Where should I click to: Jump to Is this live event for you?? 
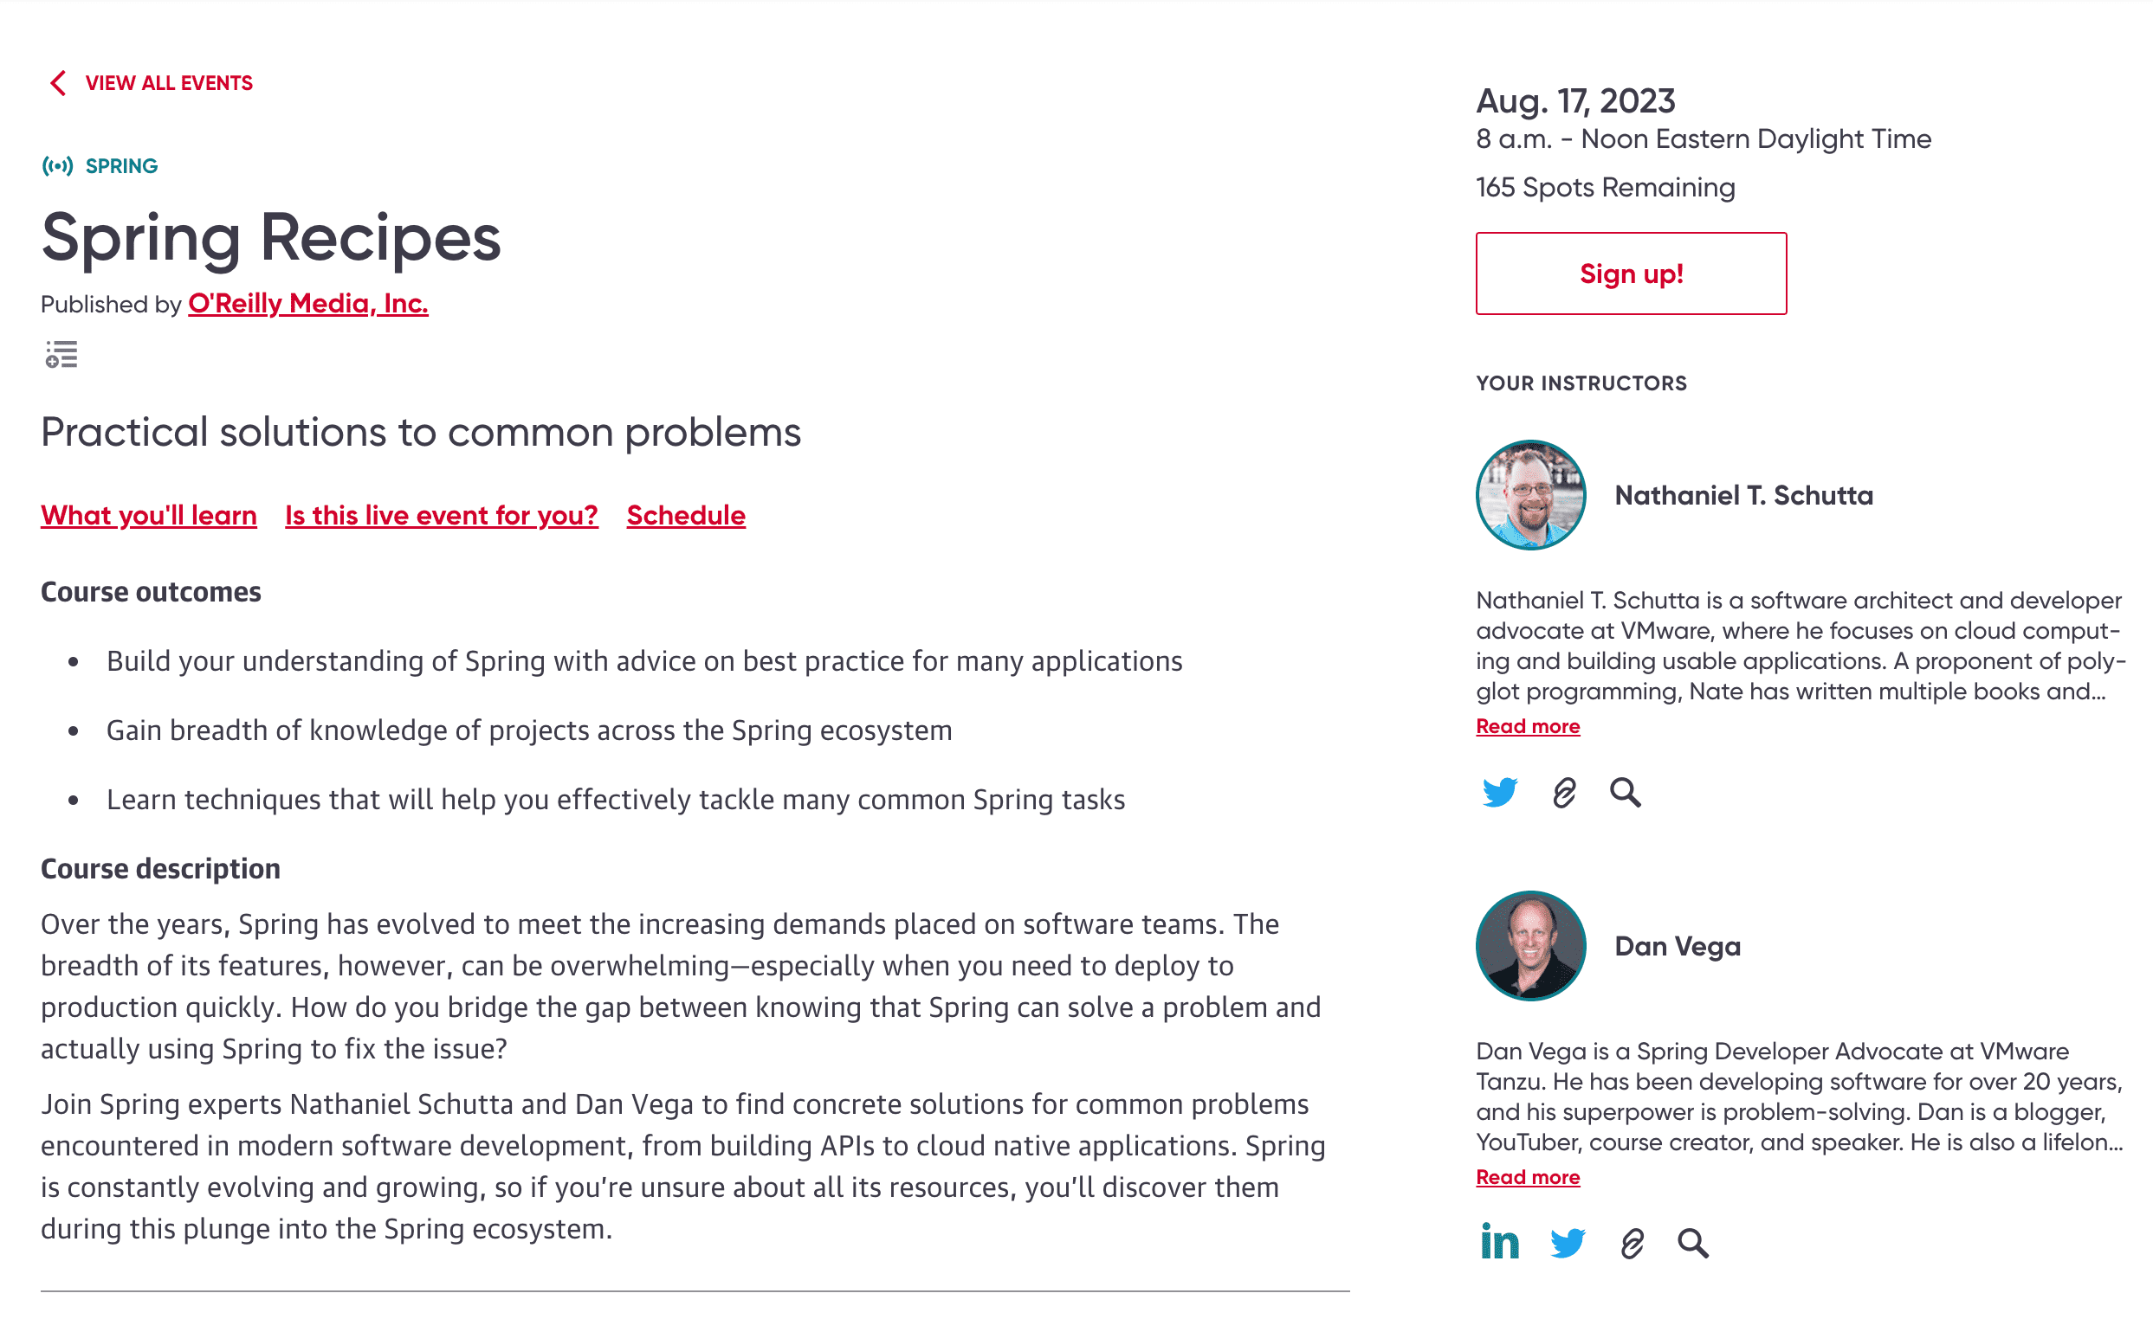click(x=442, y=515)
